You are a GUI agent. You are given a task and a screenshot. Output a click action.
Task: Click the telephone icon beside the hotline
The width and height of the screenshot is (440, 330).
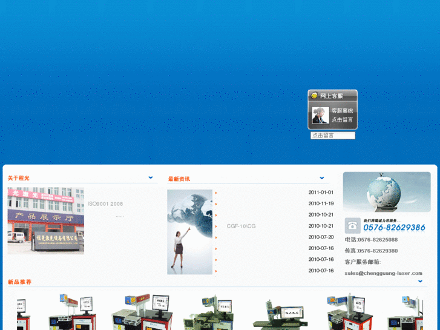(x=352, y=225)
